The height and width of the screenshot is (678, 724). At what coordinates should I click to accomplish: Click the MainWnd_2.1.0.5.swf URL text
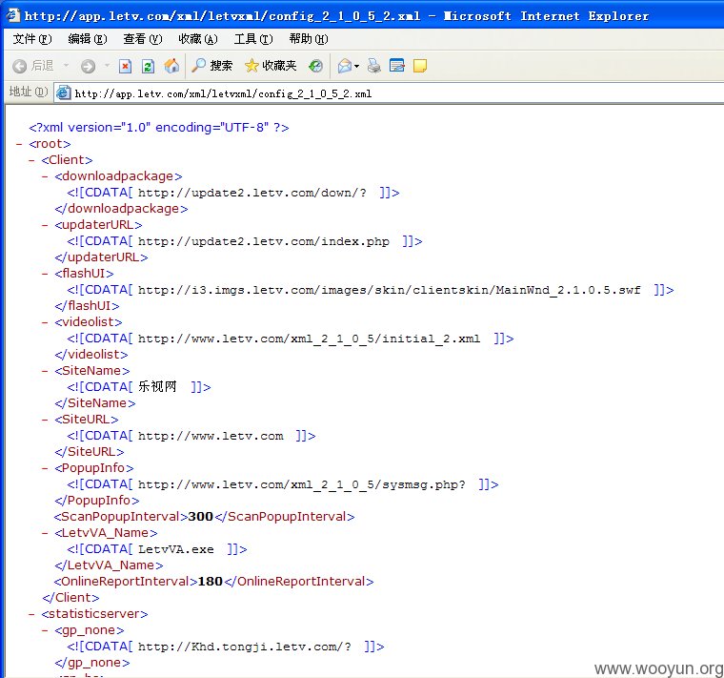390,290
